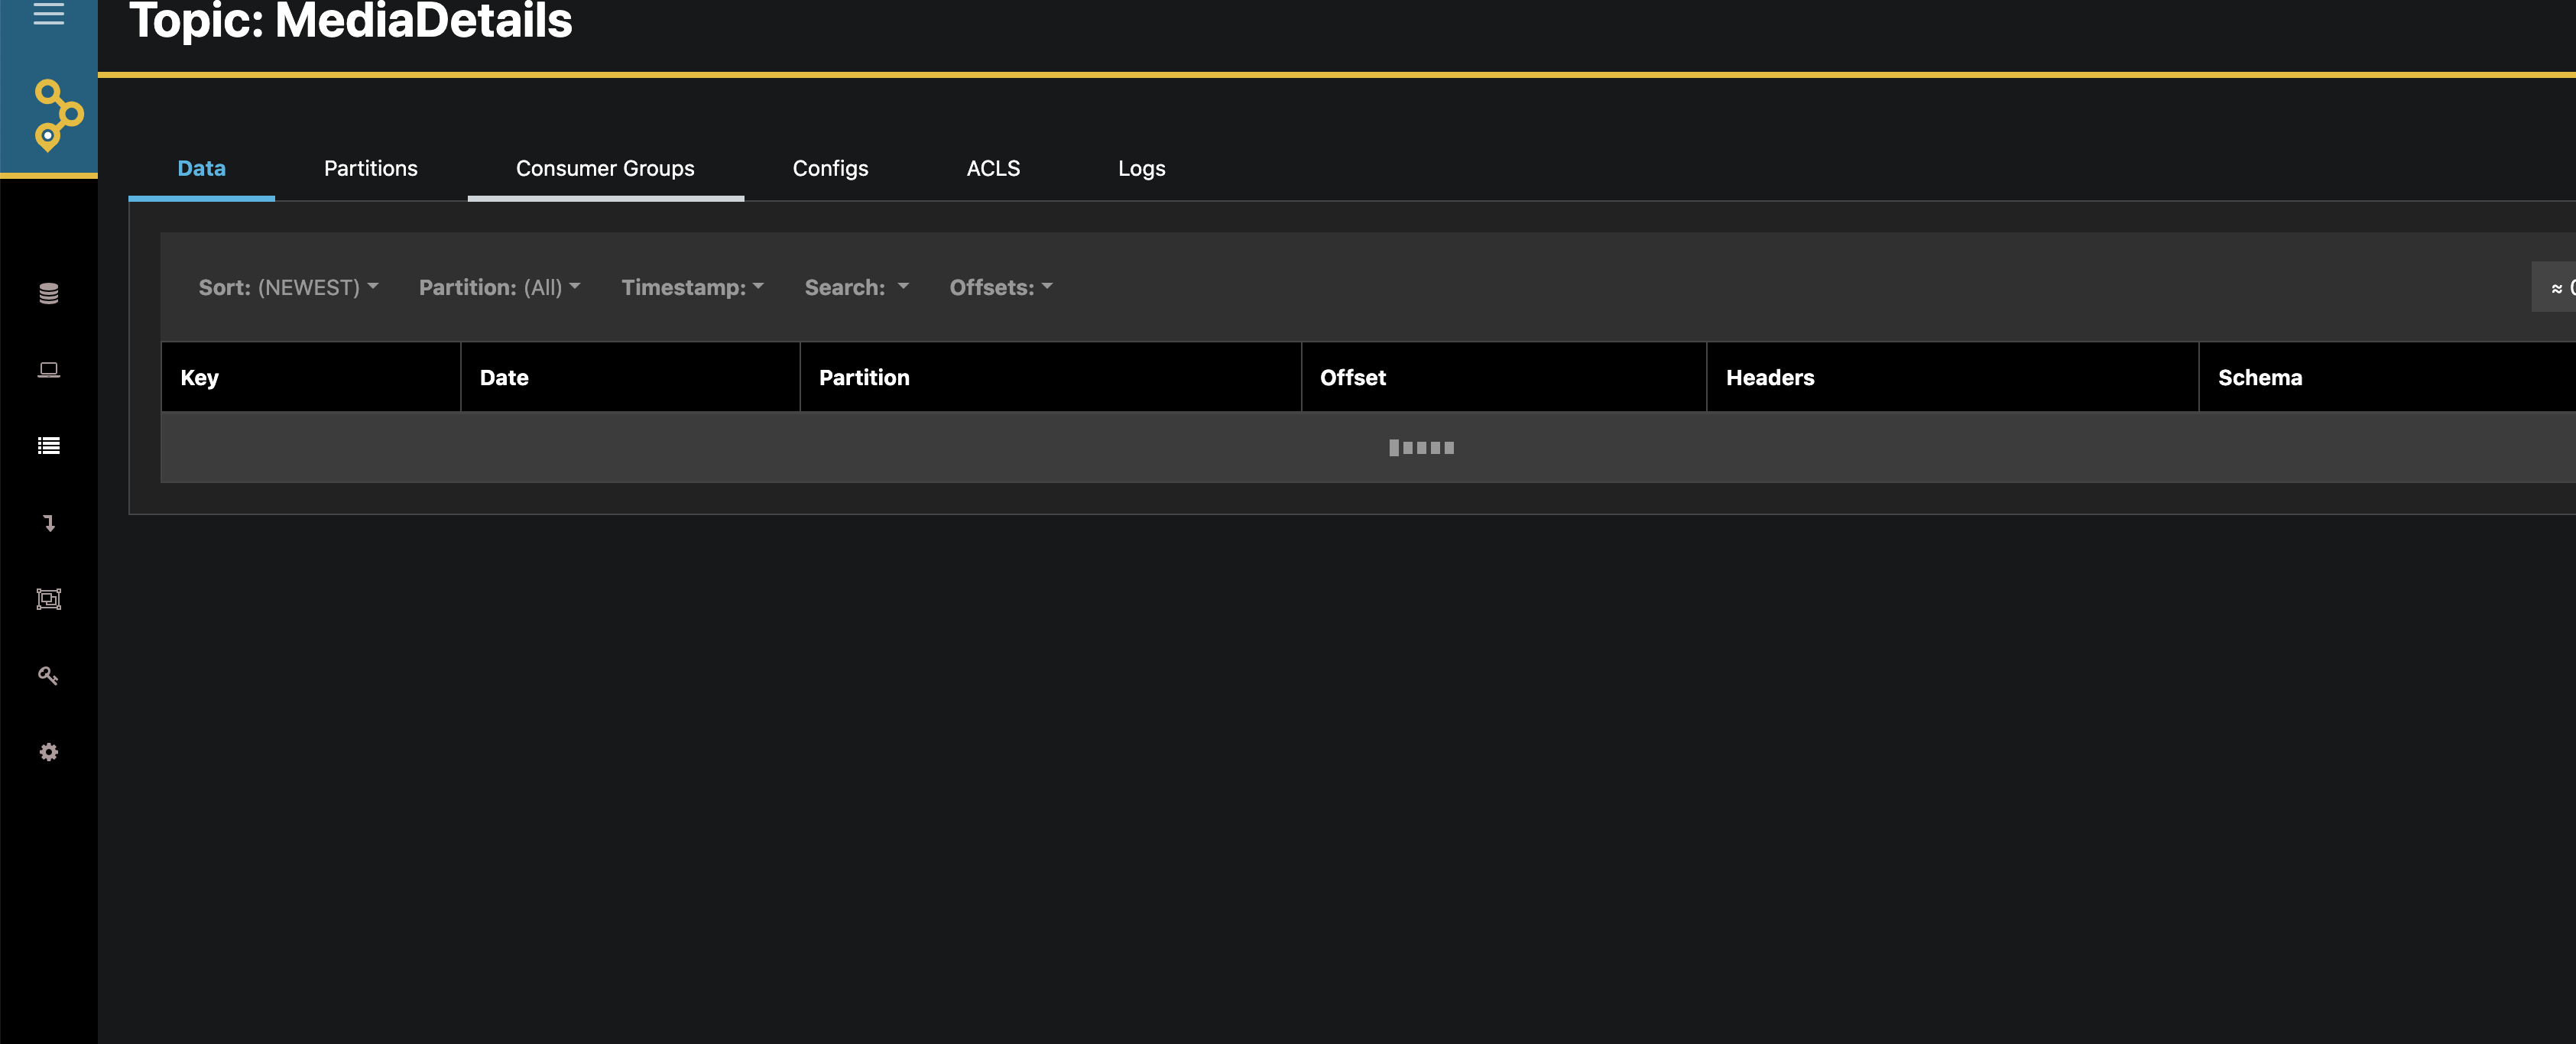Open the Topics list icon in sidebar

coord(48,446)
